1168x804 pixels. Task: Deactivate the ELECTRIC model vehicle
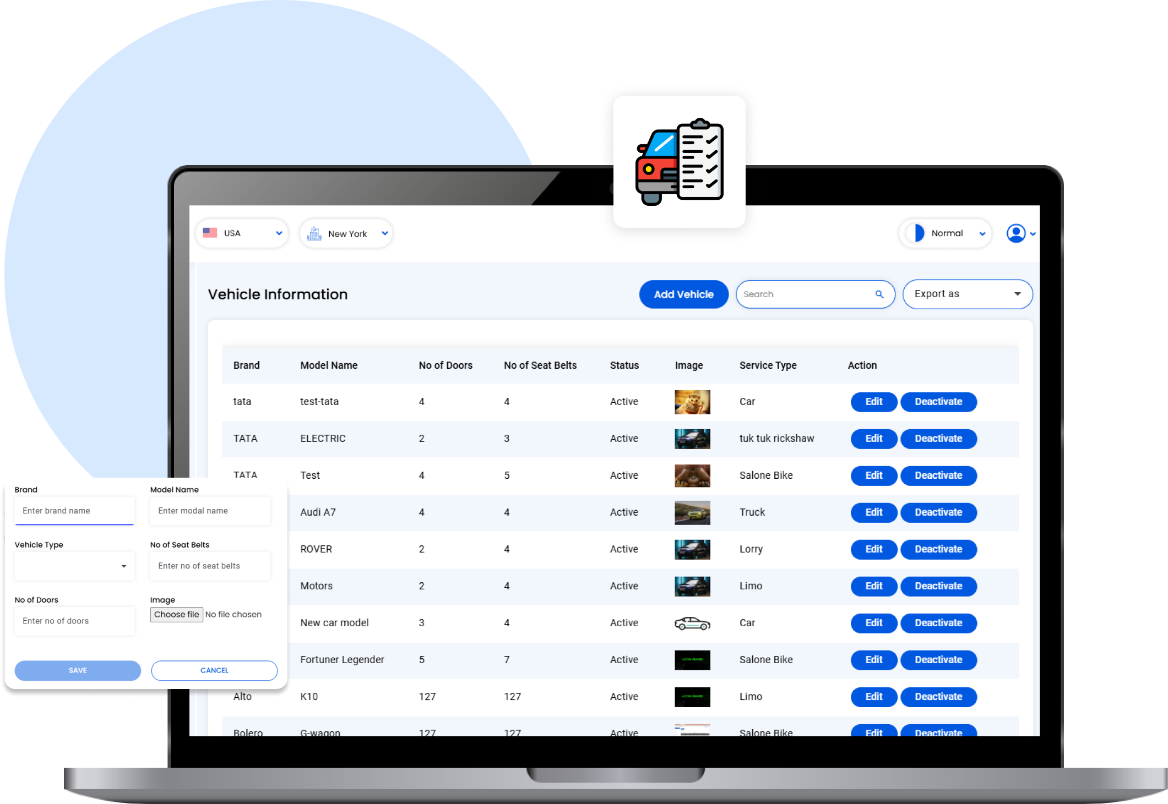938,439
